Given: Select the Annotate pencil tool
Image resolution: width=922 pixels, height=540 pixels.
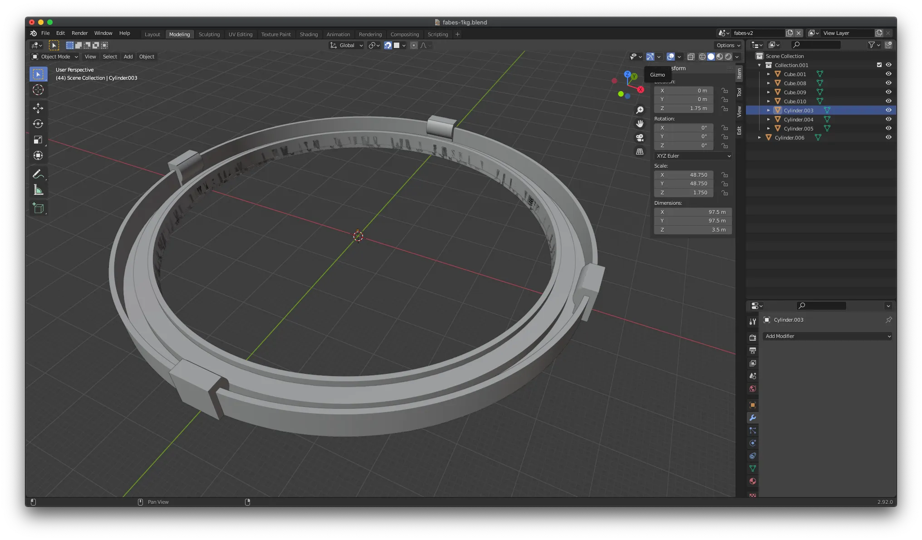Looking at the screenshot, I should coord(38,174).
